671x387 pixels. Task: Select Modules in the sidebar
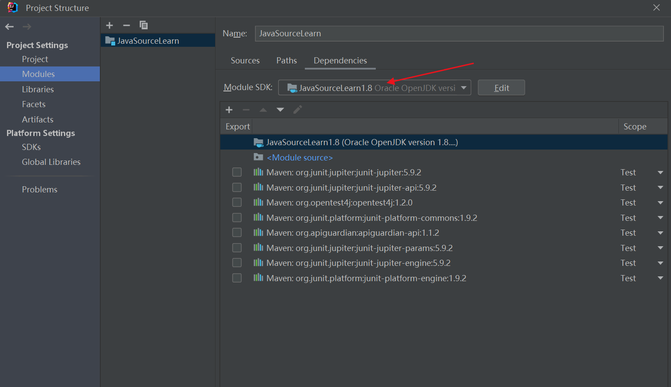pos(50,74)
